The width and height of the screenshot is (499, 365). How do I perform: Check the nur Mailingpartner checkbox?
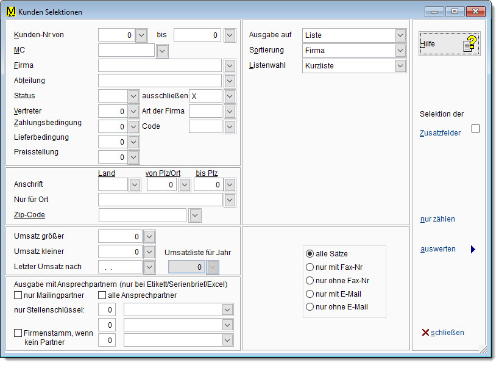tap(18, 295)
